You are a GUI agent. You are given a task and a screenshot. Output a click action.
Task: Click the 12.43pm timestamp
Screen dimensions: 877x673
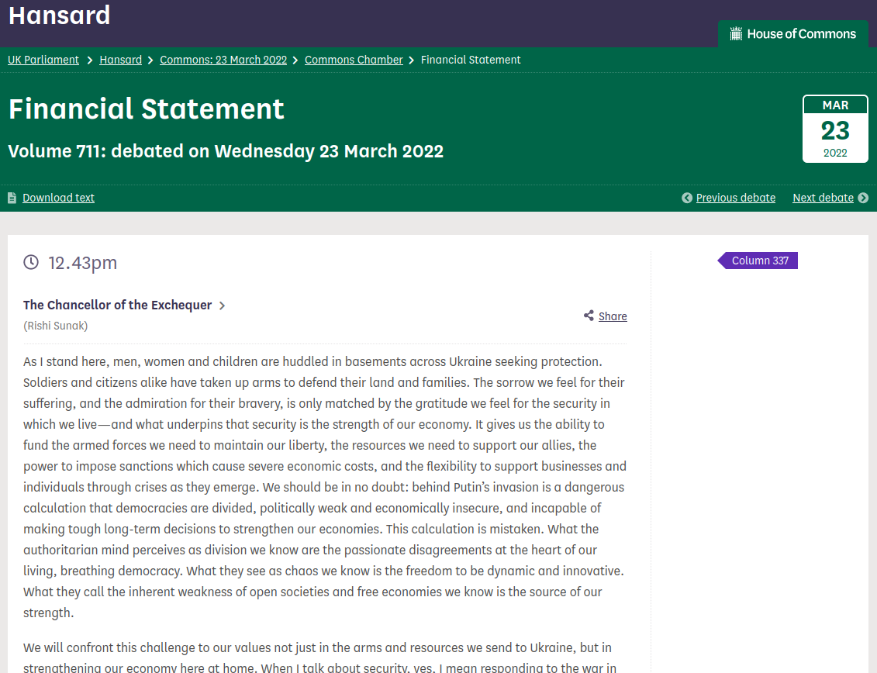click(83, 262)
